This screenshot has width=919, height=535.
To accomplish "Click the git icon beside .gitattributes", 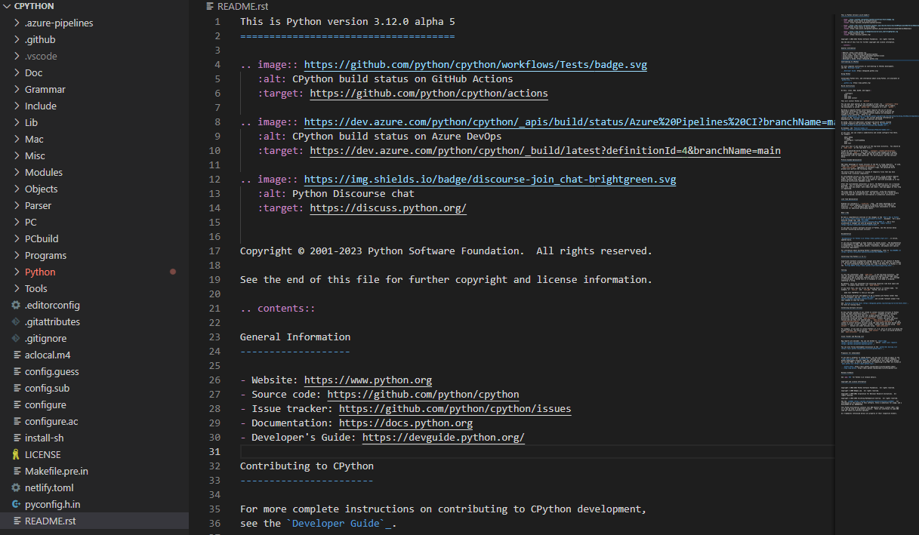I will (16, 321).
